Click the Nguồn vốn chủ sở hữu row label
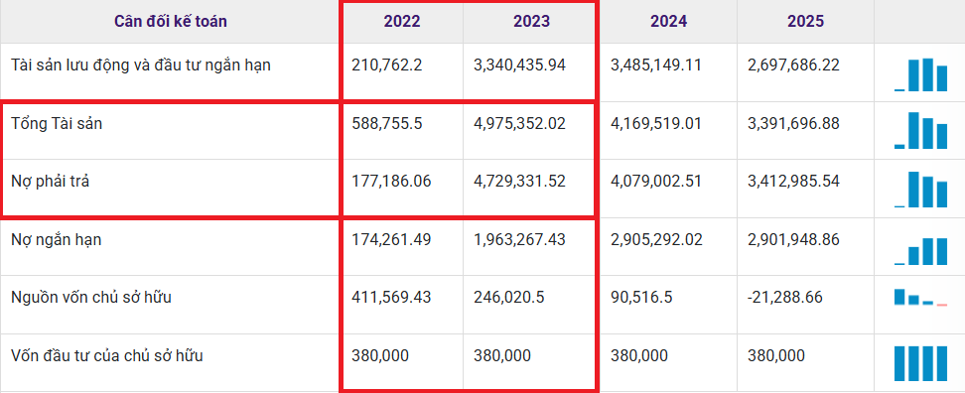965x393 pixels. pos(91,298)
